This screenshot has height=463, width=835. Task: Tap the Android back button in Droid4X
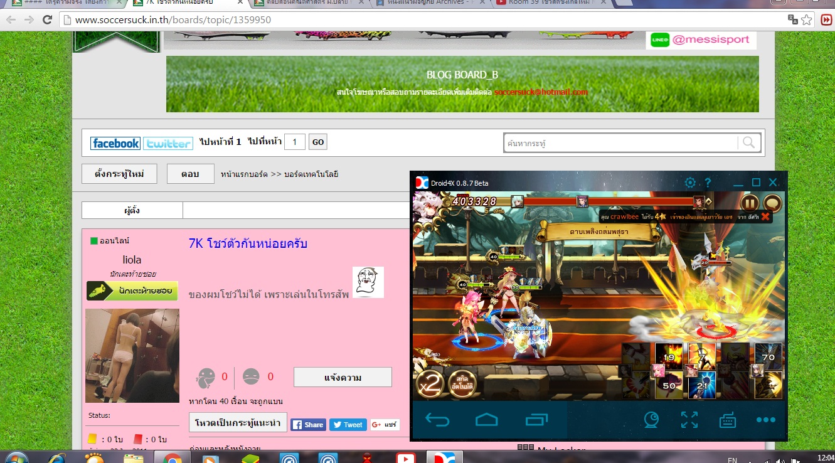(437, 420)
